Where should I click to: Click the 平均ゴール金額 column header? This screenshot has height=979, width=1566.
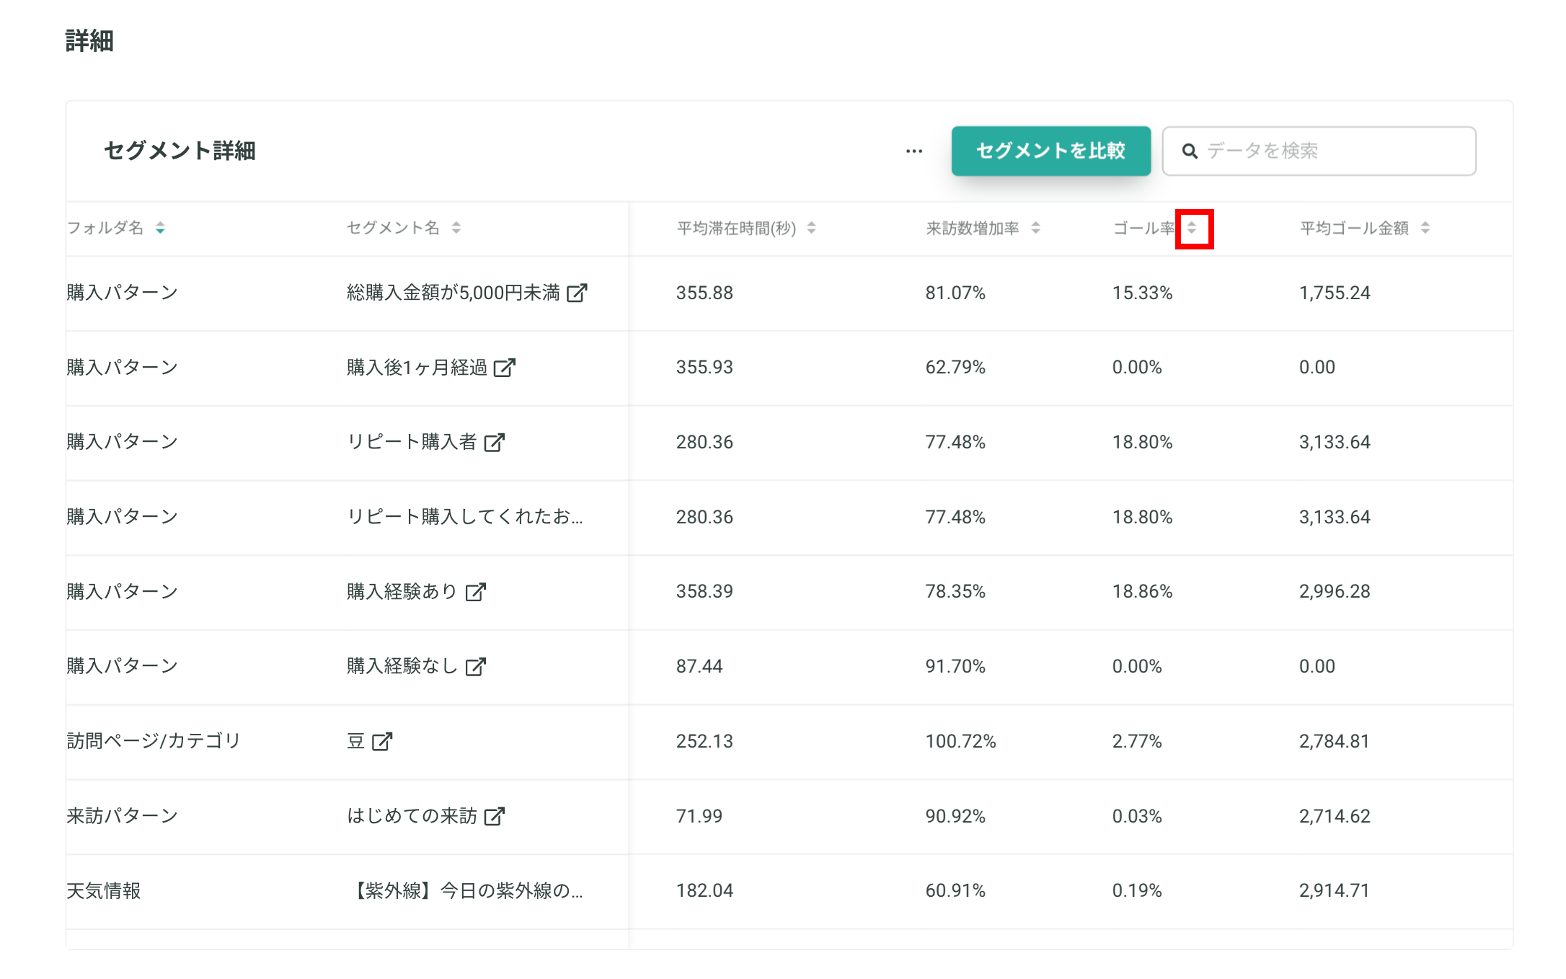coord(1354,228)
